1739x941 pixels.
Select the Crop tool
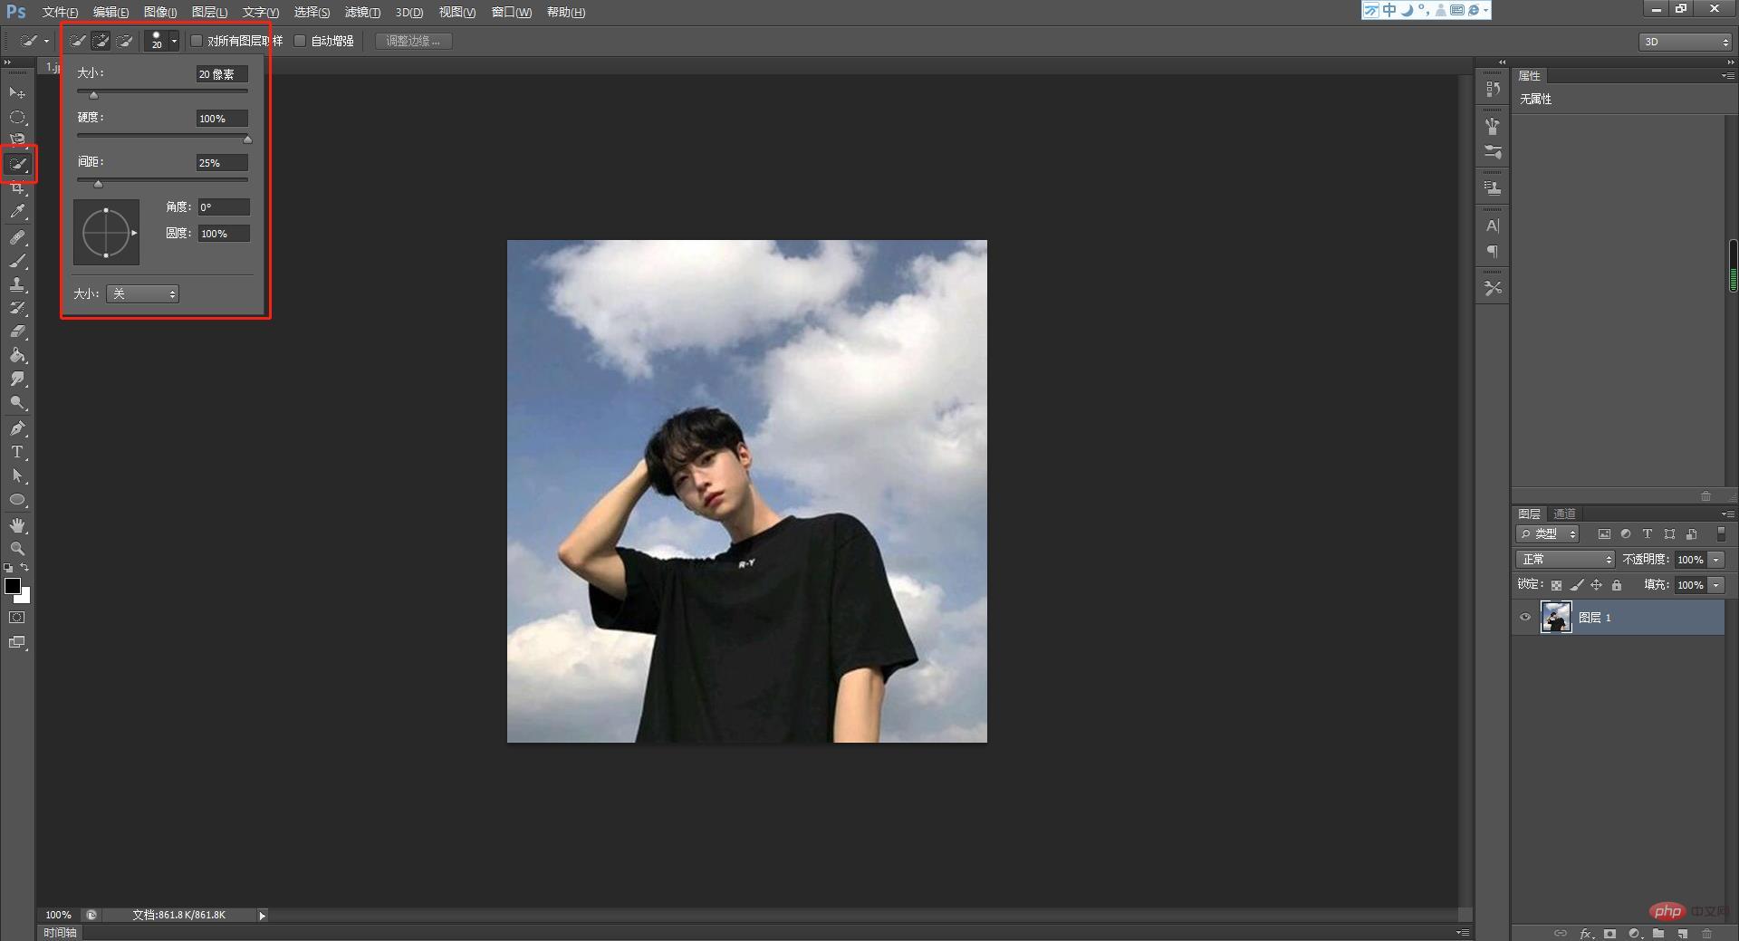click(x=17, y=188)
